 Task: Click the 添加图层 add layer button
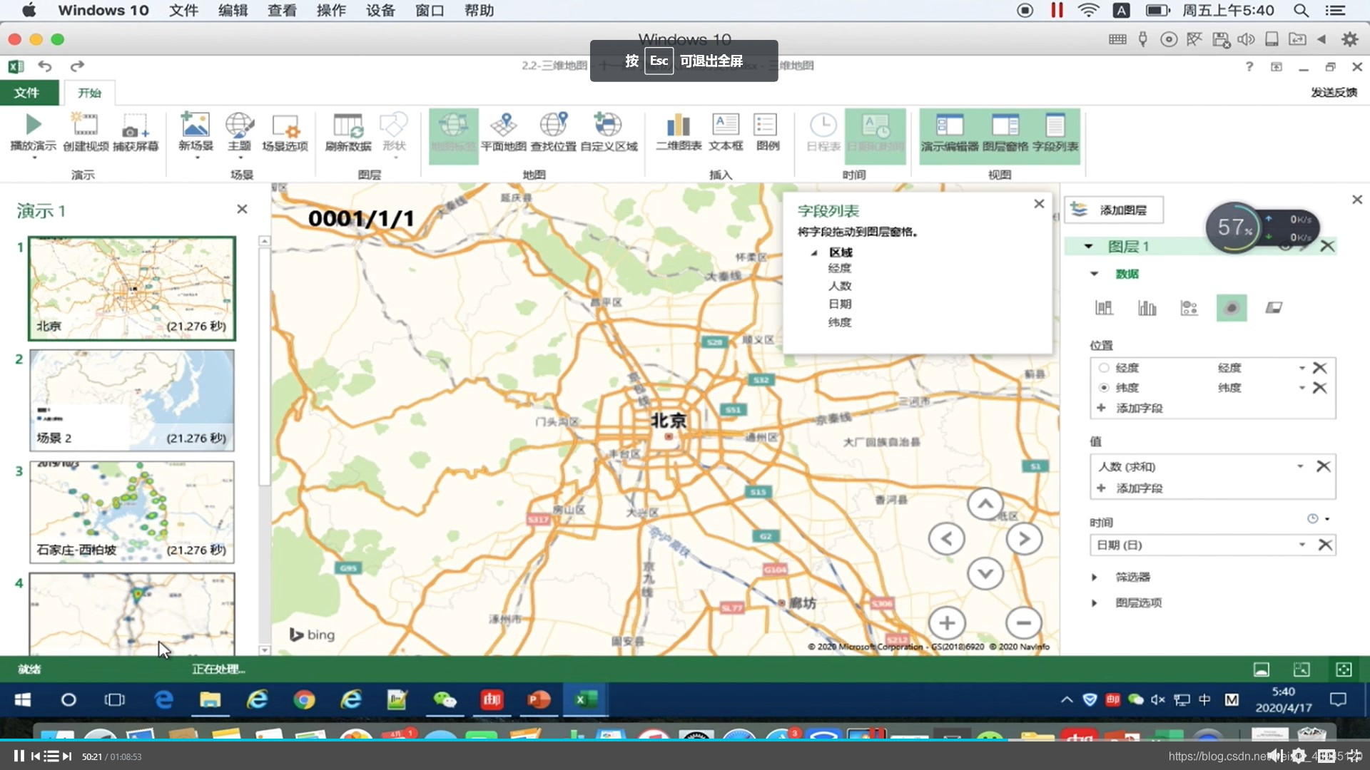coord(1113,210)
